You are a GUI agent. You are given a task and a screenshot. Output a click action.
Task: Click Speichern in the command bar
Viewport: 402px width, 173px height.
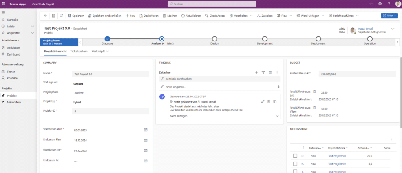76,16
